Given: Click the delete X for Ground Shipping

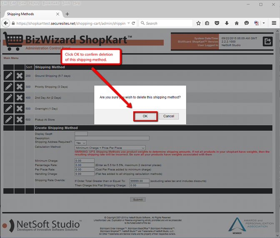Looking at the screenshot, I should [20, 76].
